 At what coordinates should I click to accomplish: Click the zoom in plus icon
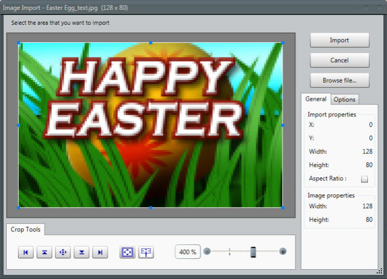[x=283, y=252]
